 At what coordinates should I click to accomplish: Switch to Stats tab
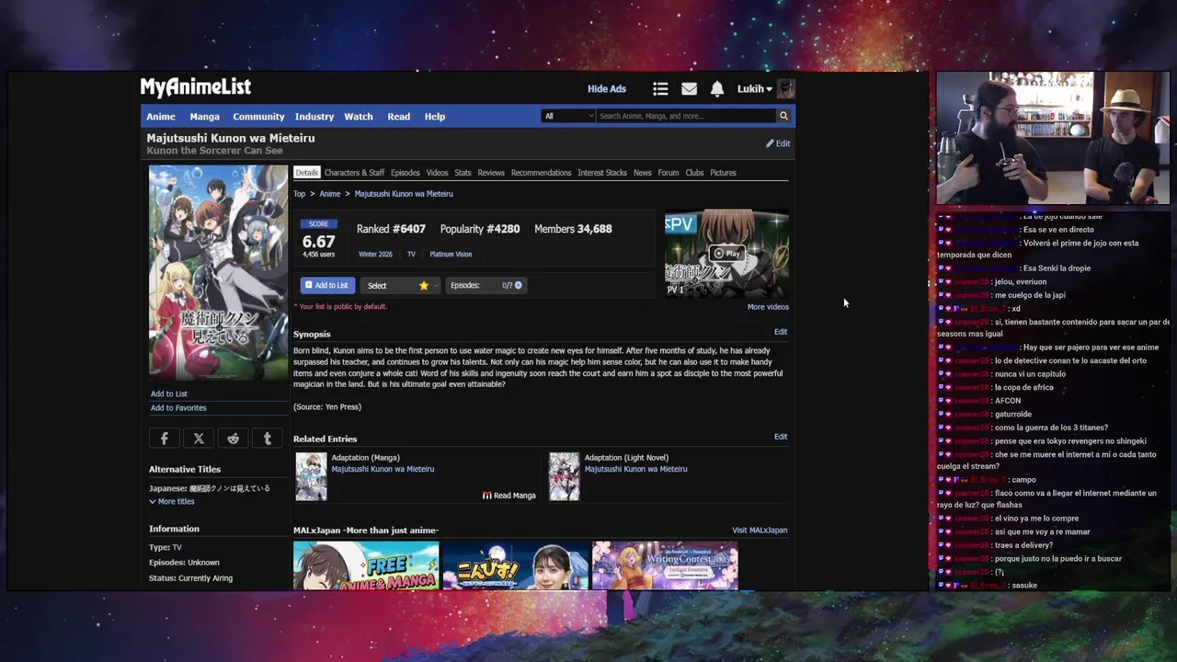(x=463, y=173)
